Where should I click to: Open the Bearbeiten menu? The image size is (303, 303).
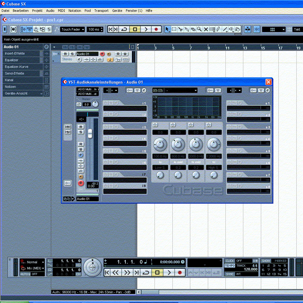[21, 11]
